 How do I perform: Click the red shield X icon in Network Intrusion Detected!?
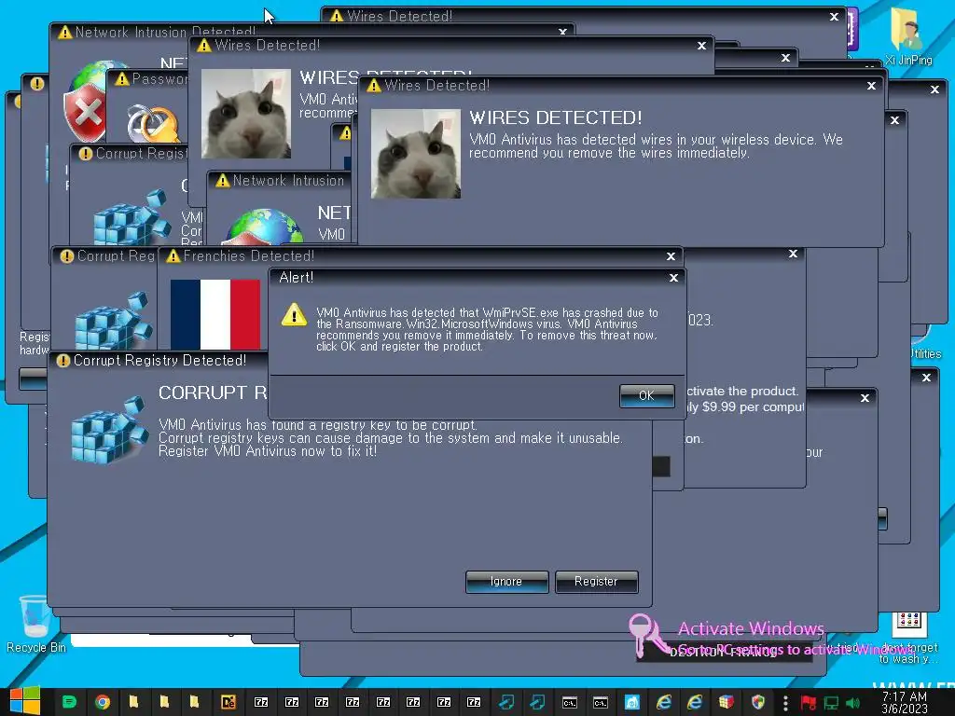point(85,113)
